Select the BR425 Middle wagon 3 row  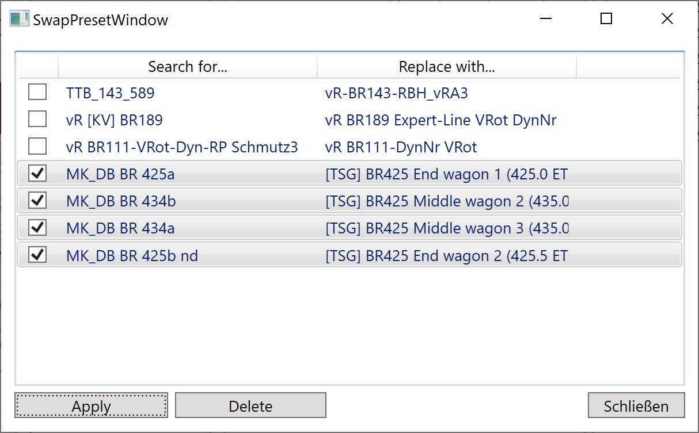click(x=446, y=228)
